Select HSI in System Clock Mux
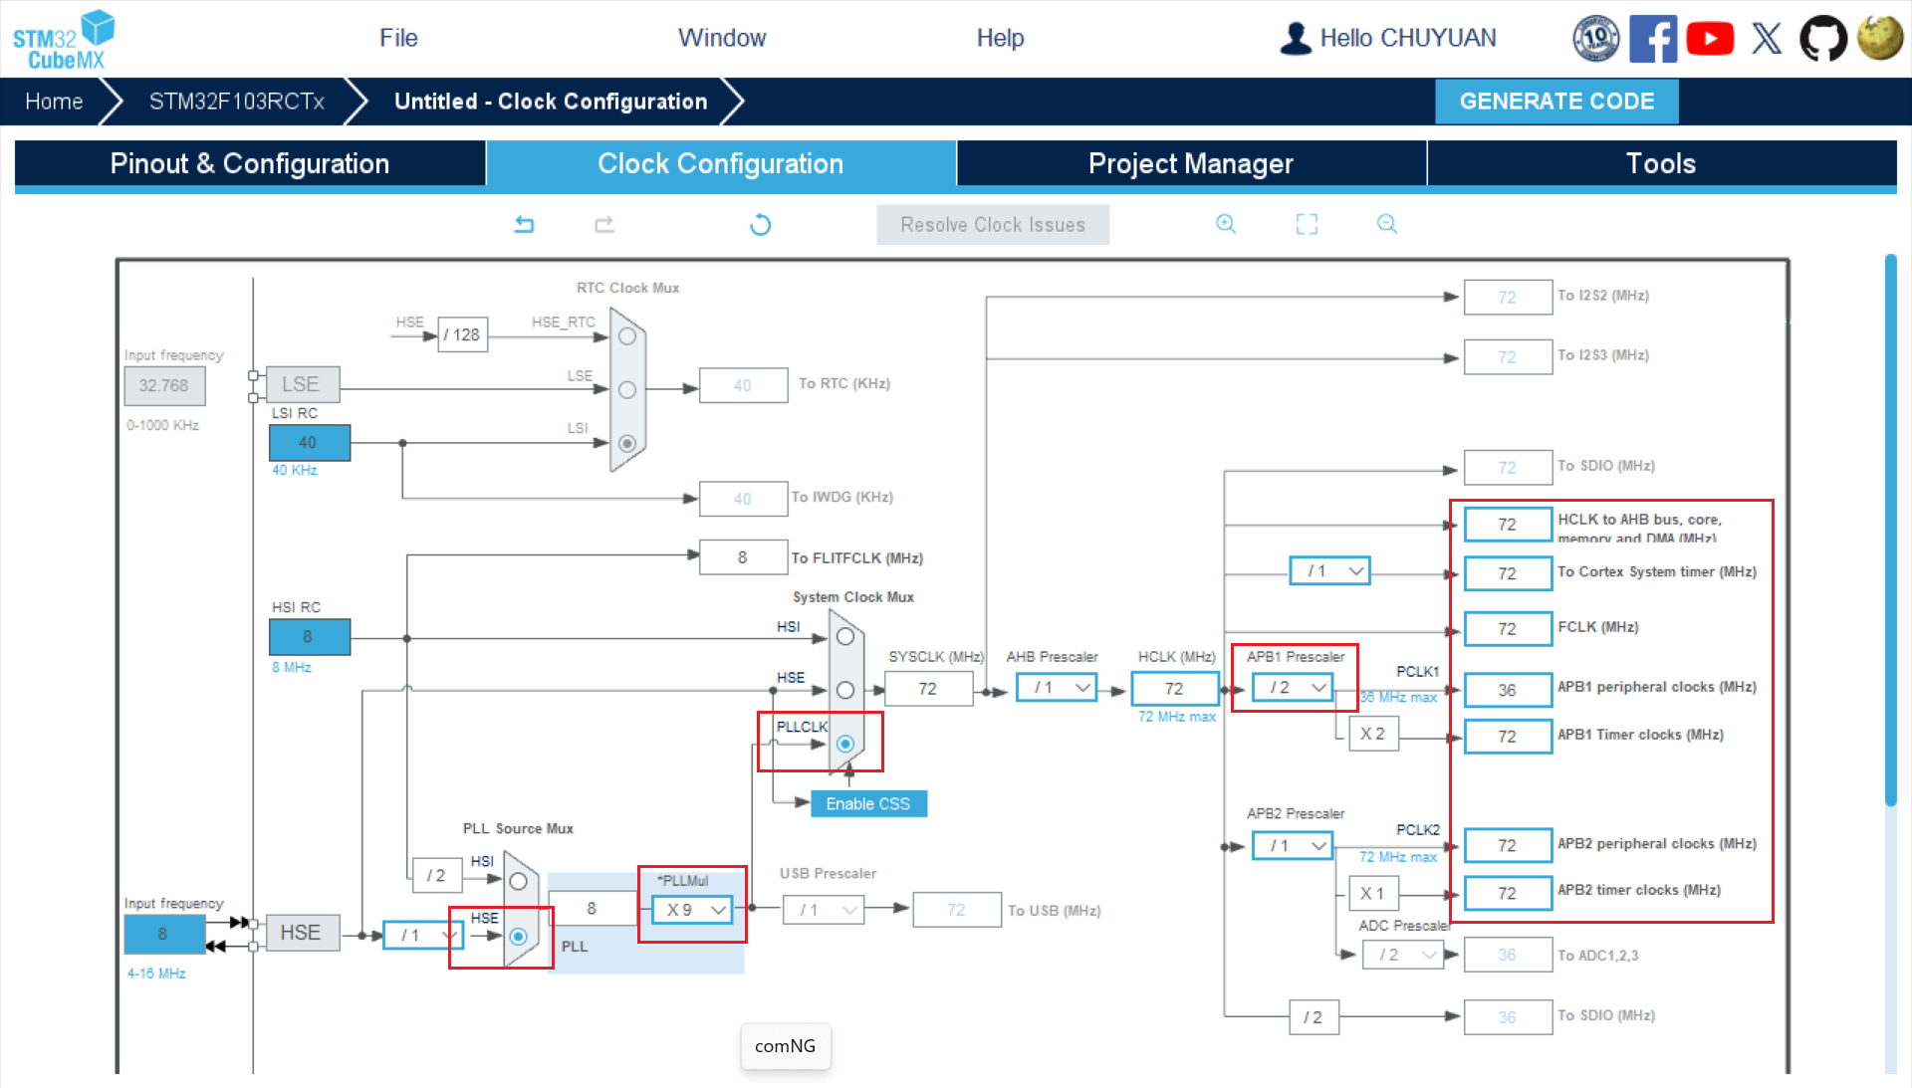 845,636
